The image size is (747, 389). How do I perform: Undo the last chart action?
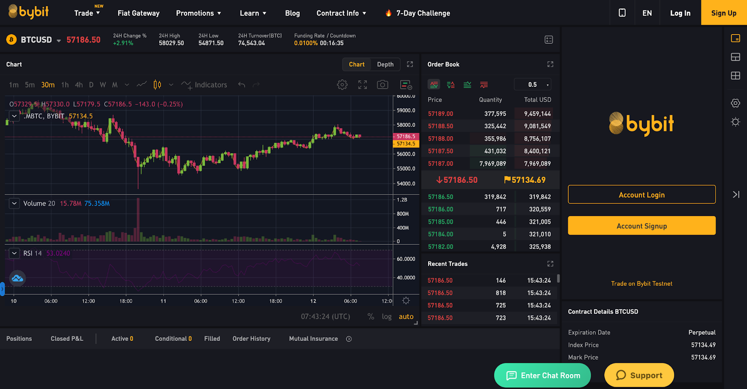[241, 84]
